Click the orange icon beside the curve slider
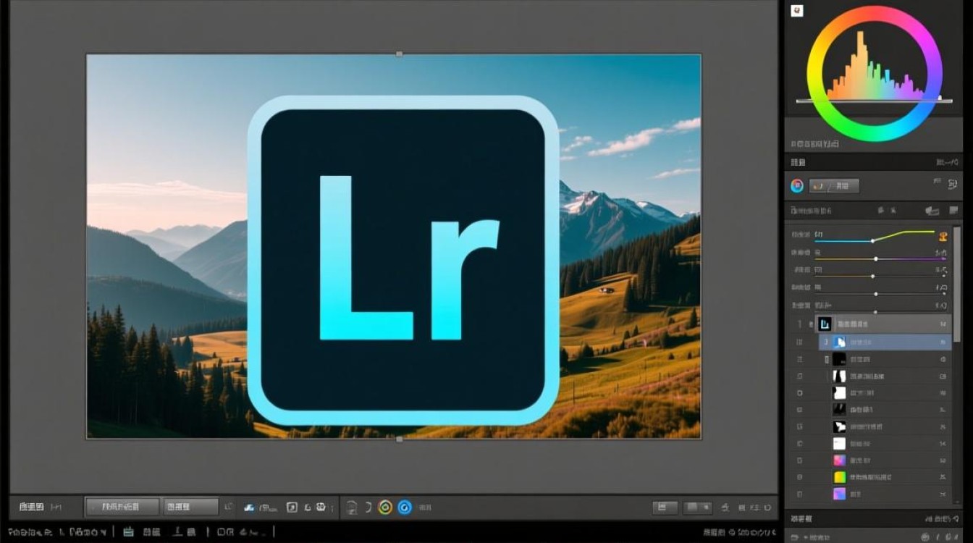973x543 pixels. pyautogui.click(x=943, y=236)
